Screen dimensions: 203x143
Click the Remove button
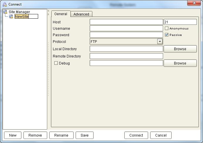pos(35,135)
